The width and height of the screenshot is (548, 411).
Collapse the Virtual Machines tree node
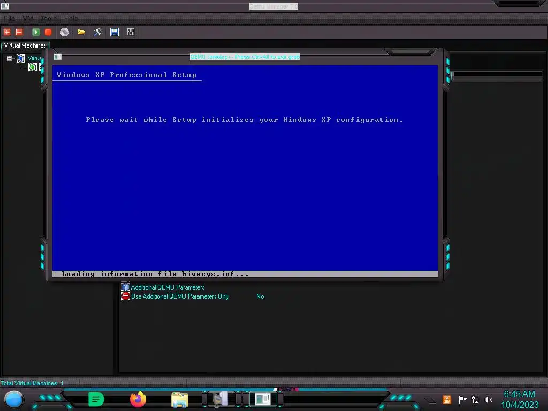(x=10, y=58)
